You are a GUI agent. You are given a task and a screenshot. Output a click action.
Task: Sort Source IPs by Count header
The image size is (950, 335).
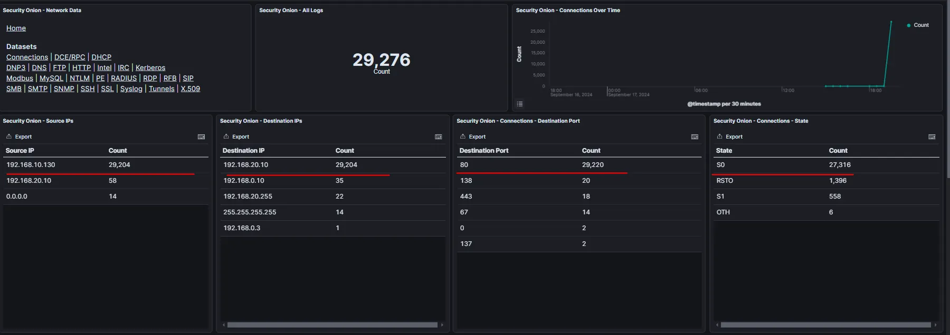point(118,151)
